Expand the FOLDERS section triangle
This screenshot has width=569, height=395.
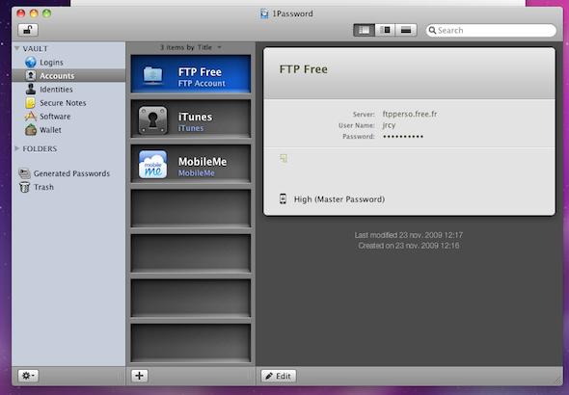pyautogui.click(x=16, y=148)
